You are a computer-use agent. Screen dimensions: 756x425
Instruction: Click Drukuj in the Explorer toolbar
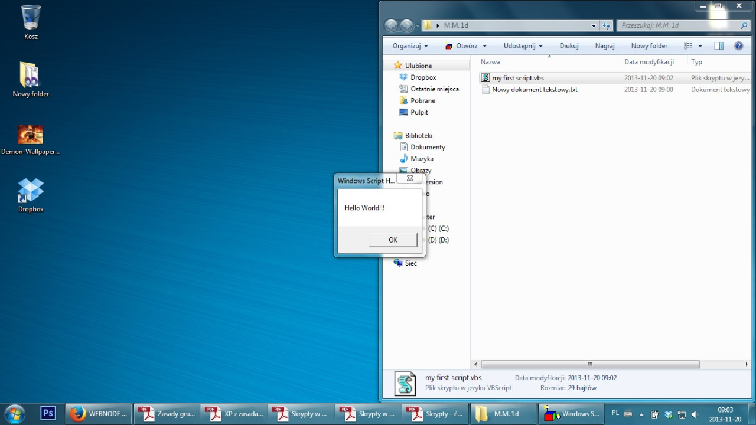[x=569, y=46]
